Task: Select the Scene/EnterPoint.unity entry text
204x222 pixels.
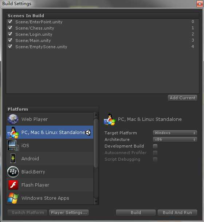Action: 39,22
